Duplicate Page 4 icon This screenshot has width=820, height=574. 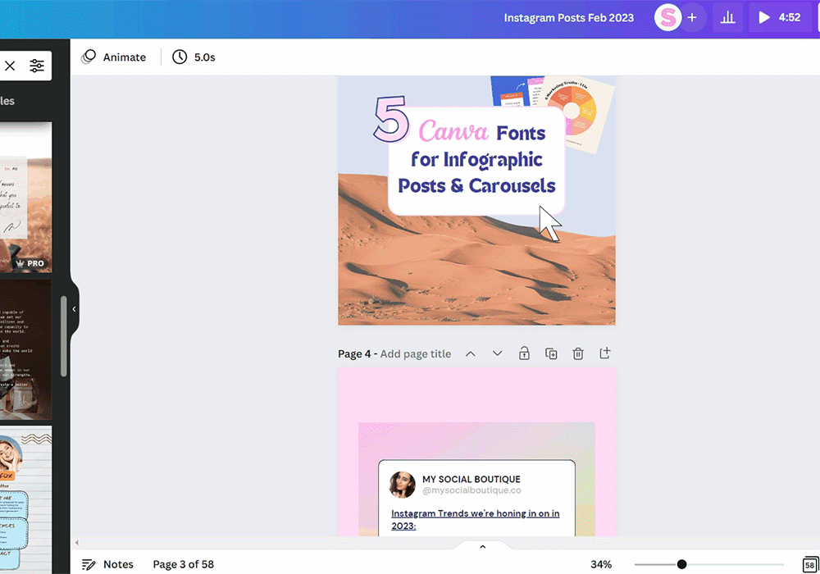(x=551, y=353)
